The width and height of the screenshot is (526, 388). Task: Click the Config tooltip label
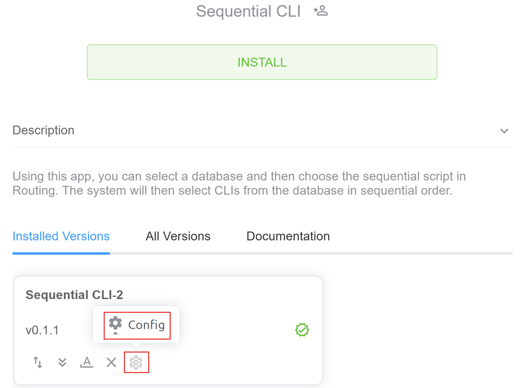coord(146,325)
